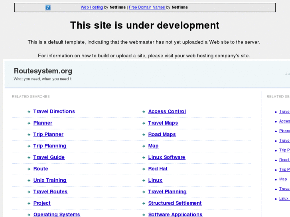Image resolution: width=290 pixels, height=217 pixels.
Task: Click the 'What you need, when you need it' tagline
Action: (43, 79)
